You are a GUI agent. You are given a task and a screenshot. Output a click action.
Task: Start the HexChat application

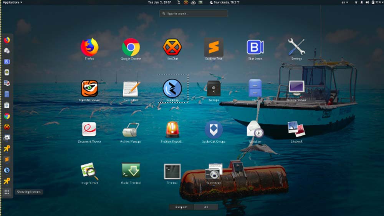(x=172, y=47)
